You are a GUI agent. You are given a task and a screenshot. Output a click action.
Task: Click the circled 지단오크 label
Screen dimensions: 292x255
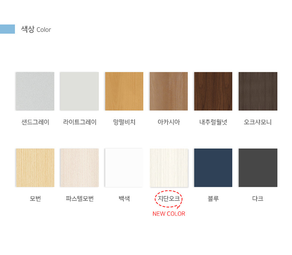[x=169, y=198]
